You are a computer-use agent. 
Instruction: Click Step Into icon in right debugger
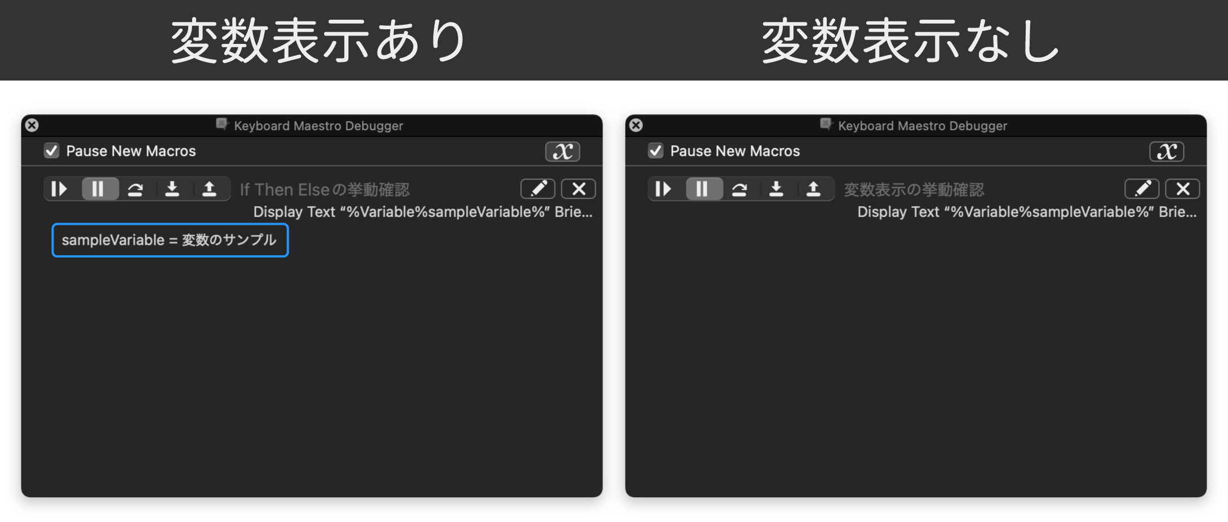[x=776, y=189]
